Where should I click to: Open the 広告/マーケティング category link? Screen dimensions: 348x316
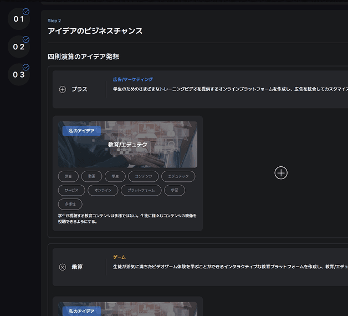coord(133,79)
